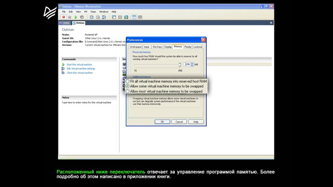Click the Reset virtual machine toolbar icon

pos(82,17)
